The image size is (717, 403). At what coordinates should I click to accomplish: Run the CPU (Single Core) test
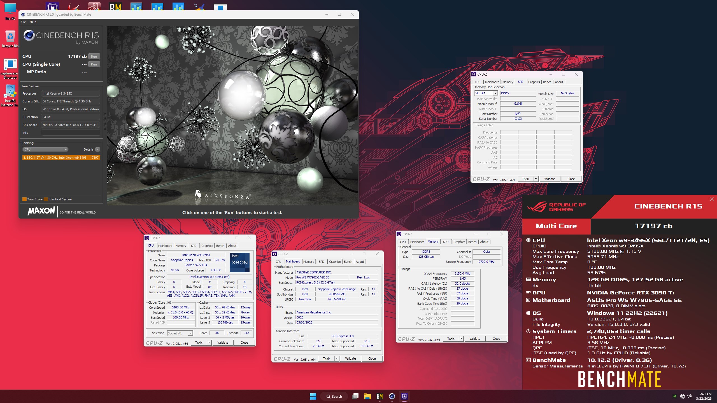pos(94,64)
